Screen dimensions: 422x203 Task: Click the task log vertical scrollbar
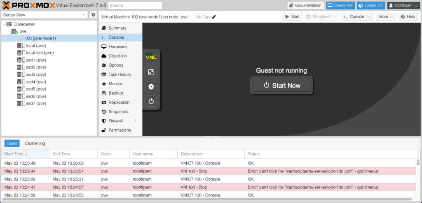point(418,162)
